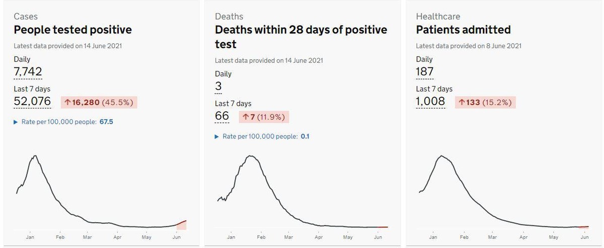Click daily deaths value 3
Viewport: 604px width, 248px height.
[x=218, y=86]
